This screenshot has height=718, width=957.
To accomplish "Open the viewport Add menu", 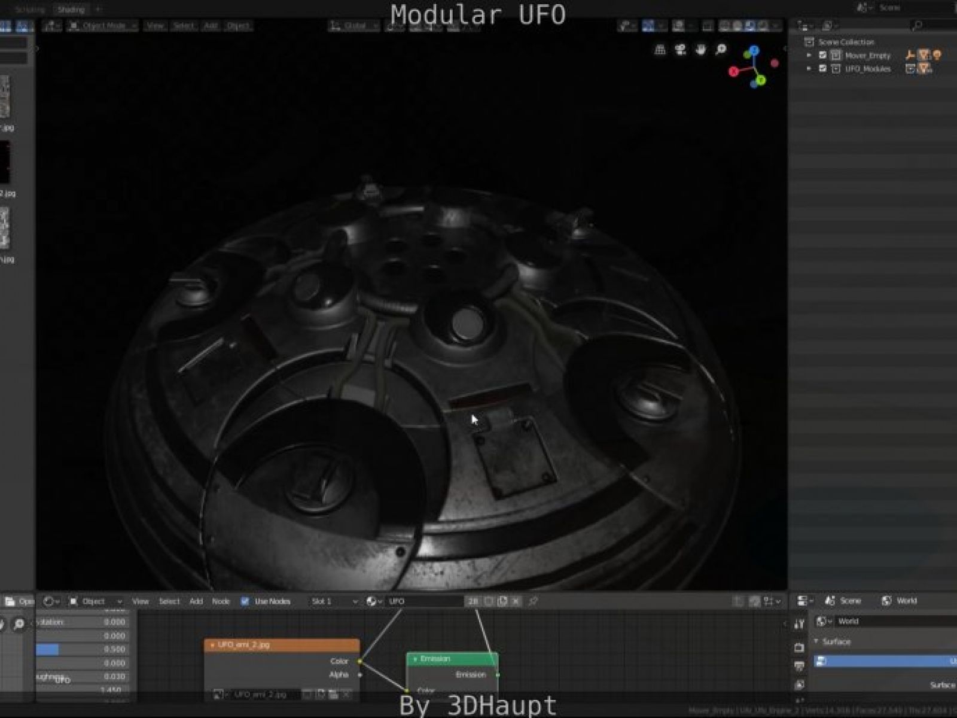I will [x=211, y=26].
